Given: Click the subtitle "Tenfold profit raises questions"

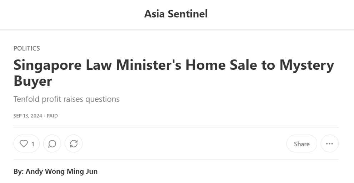Looking at the screenshot, I should tap(66, 99).
